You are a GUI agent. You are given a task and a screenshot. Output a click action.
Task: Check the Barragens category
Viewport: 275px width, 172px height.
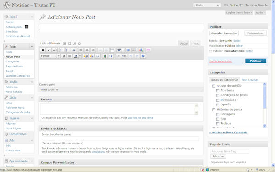(x=218, y=114)
